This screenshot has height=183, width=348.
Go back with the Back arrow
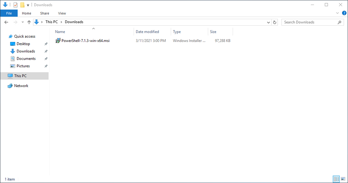pos(6,22)
